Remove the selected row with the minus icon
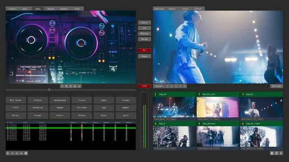Screen dimensions: 289x162 click(12, 153)
